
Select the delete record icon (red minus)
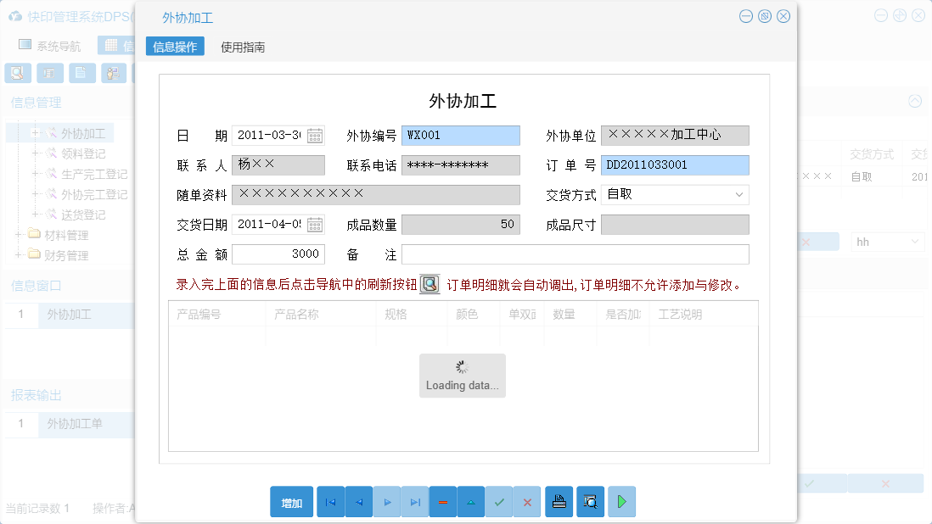click(x=442, y=501)
